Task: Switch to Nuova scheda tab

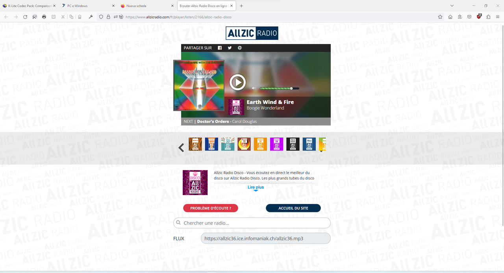Action: (x=146, y=6)
